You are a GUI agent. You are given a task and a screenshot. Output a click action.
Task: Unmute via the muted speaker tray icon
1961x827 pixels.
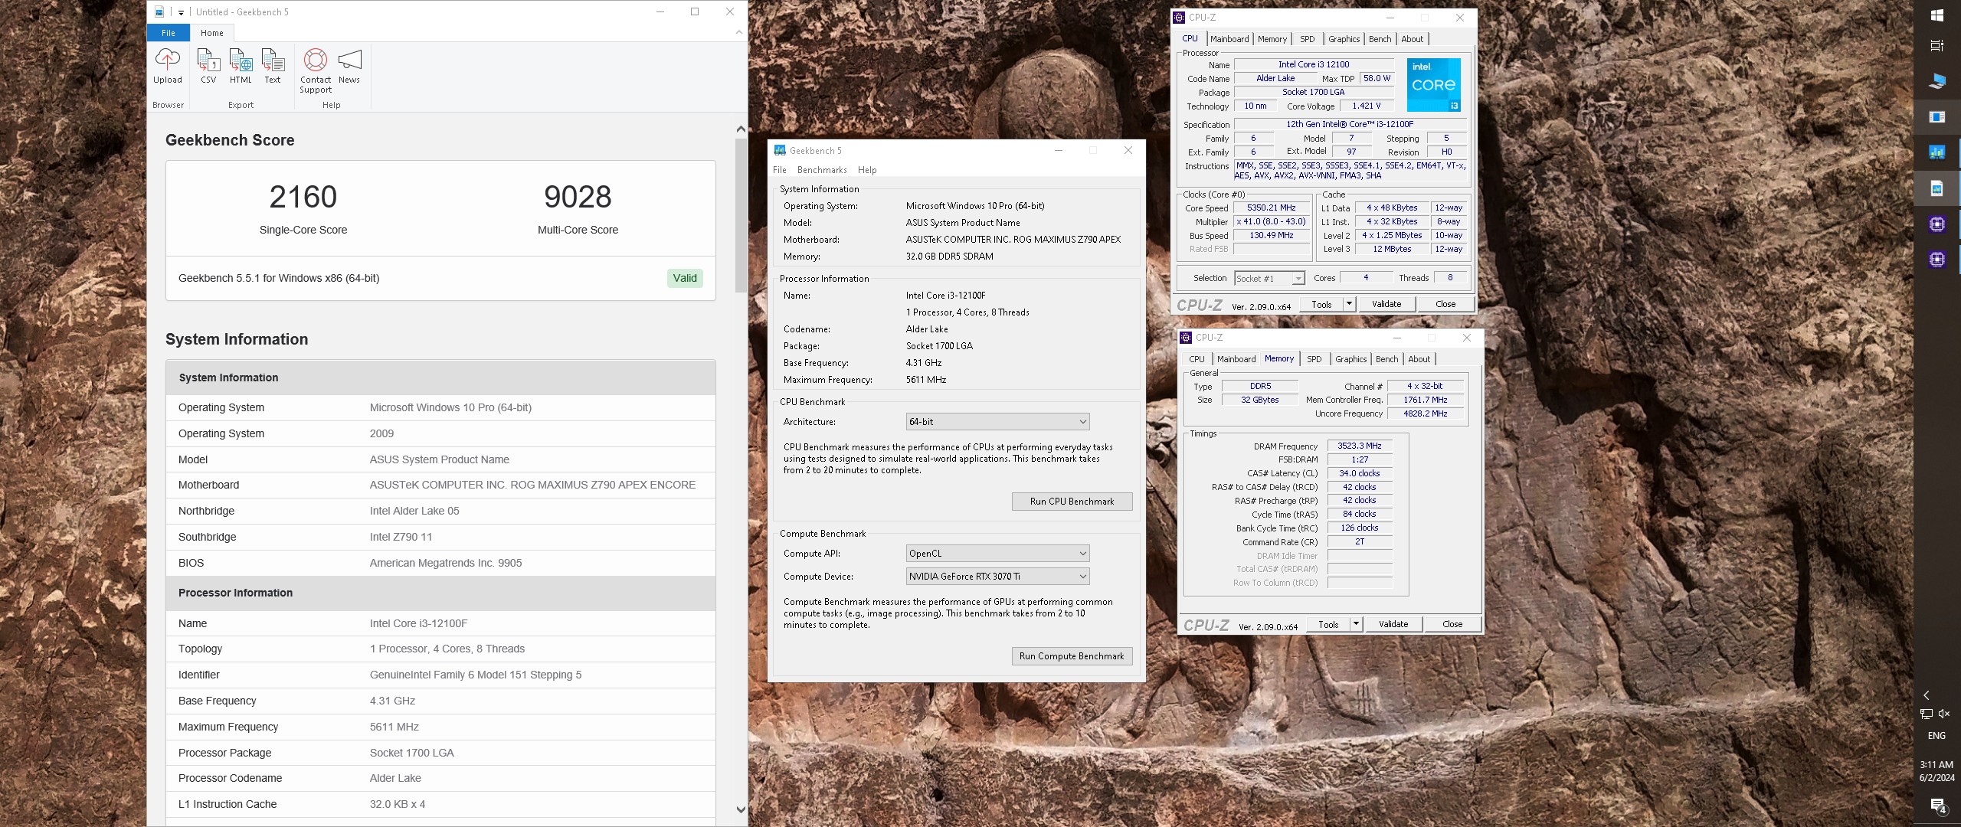(1944, 714)
